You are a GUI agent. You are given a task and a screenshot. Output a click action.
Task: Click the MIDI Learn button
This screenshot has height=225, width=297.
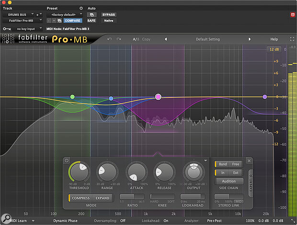pyautogui.click(x=18, y=221)
